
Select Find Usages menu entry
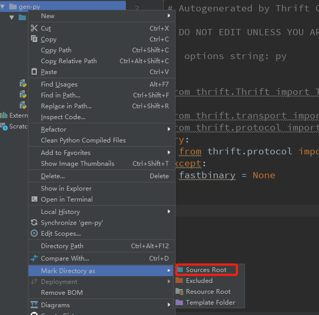102,84
